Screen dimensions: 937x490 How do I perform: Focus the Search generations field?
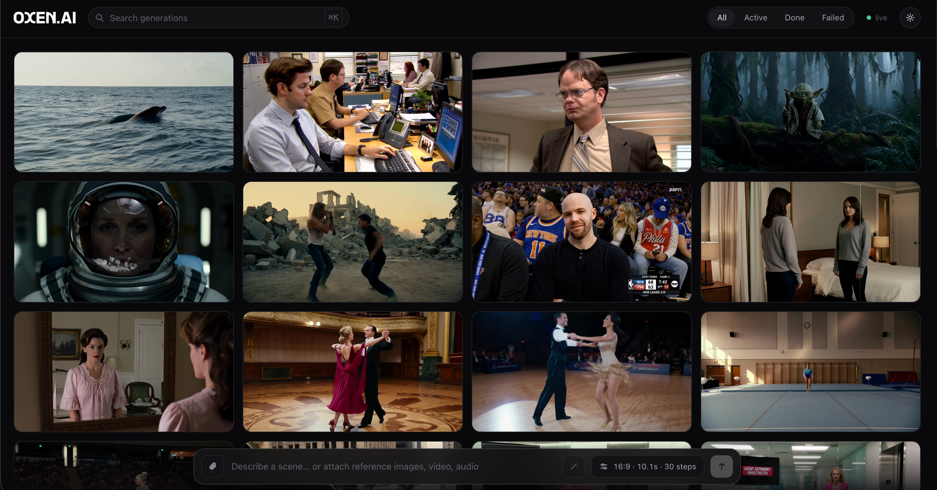[x=218, y=18]
